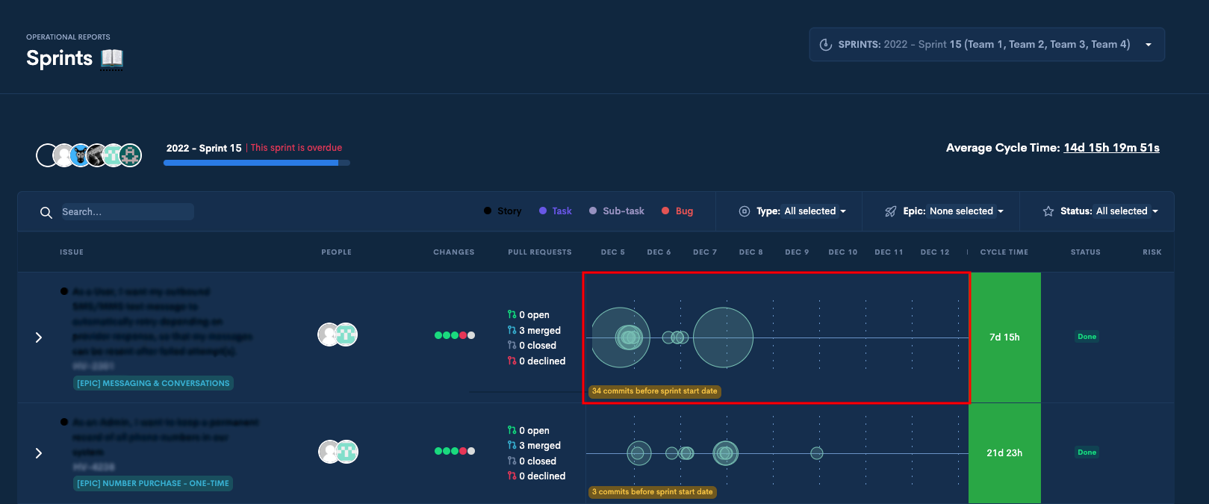Click the 7d 15h cycle time cell
Screen dimensions: 1209x504
[x=1005, y=337]
